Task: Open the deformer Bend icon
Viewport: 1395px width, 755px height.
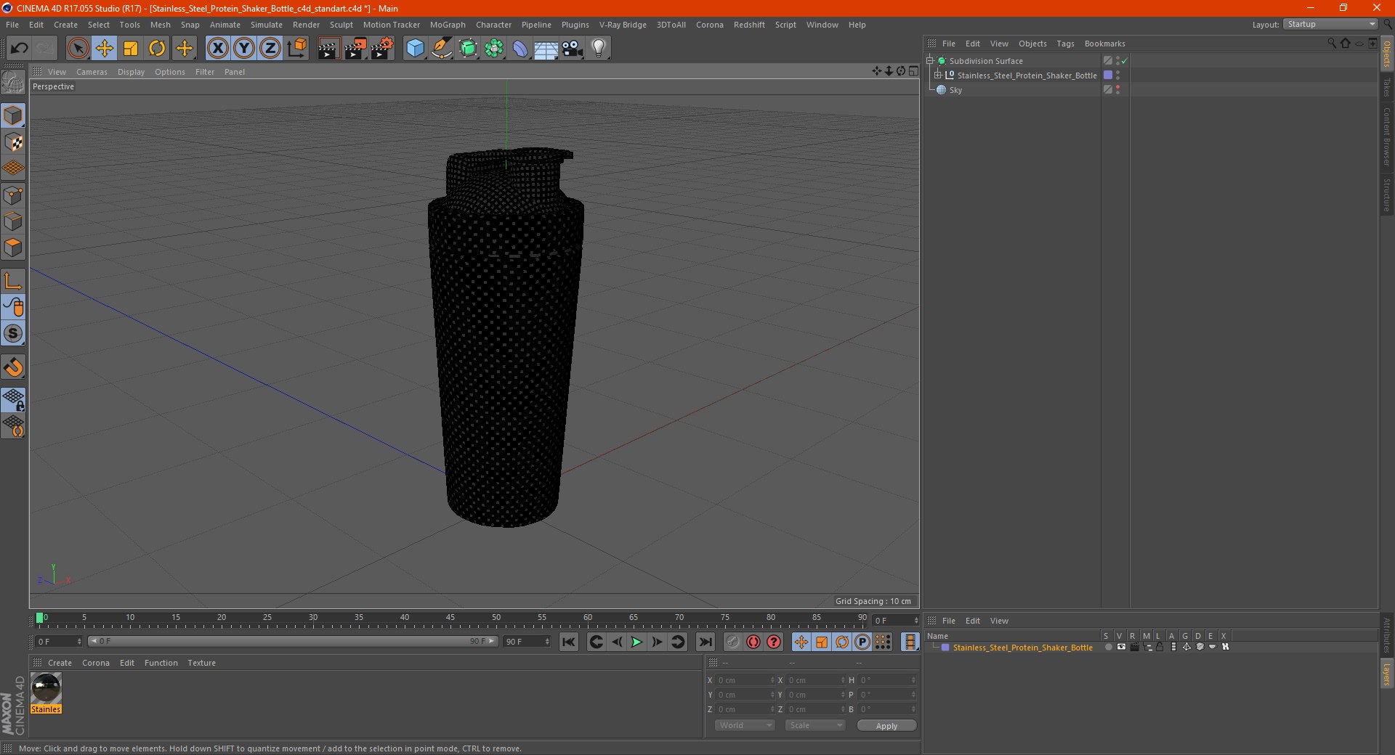Action: point(520,49)
